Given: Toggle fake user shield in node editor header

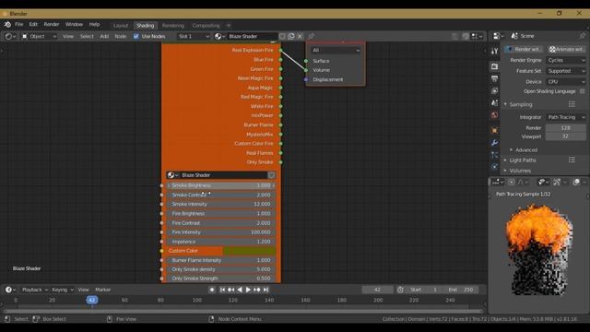Looking at the screenshot, I should coord(283,37).
